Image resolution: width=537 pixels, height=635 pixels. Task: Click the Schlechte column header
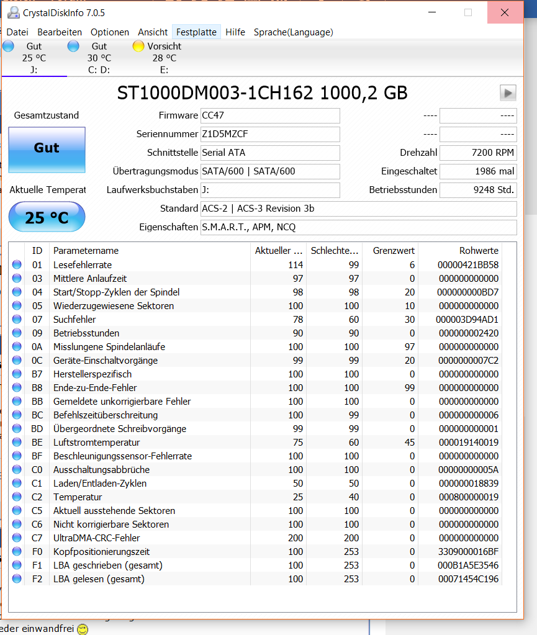334,251
